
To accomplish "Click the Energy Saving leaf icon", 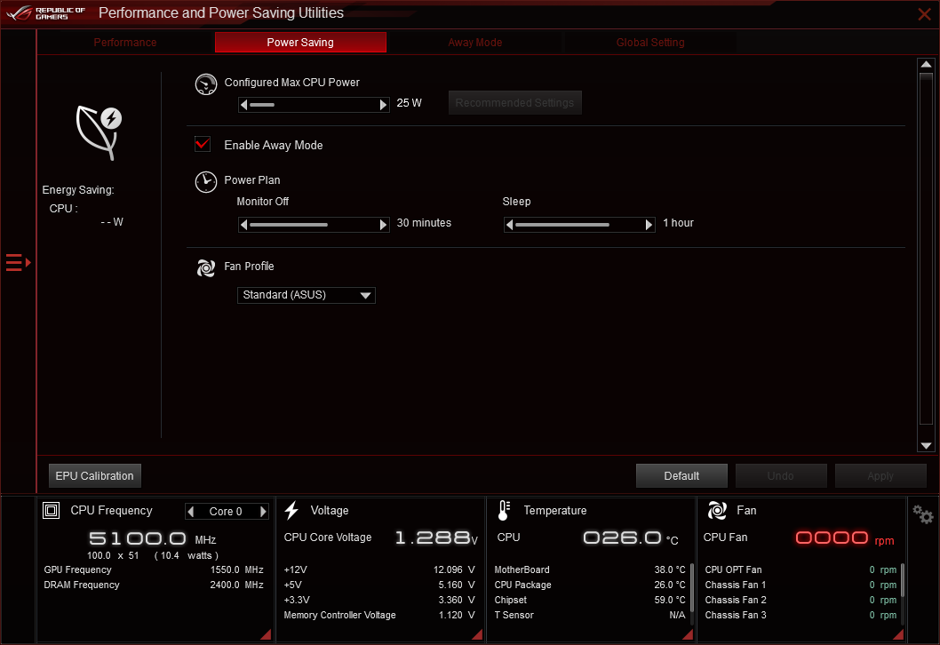I will click(99, 132).
